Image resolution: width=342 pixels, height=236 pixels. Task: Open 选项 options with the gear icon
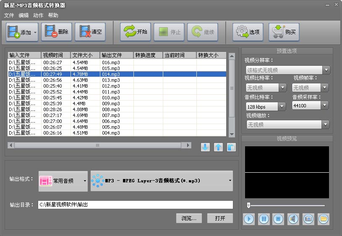[x=248, y=32]
